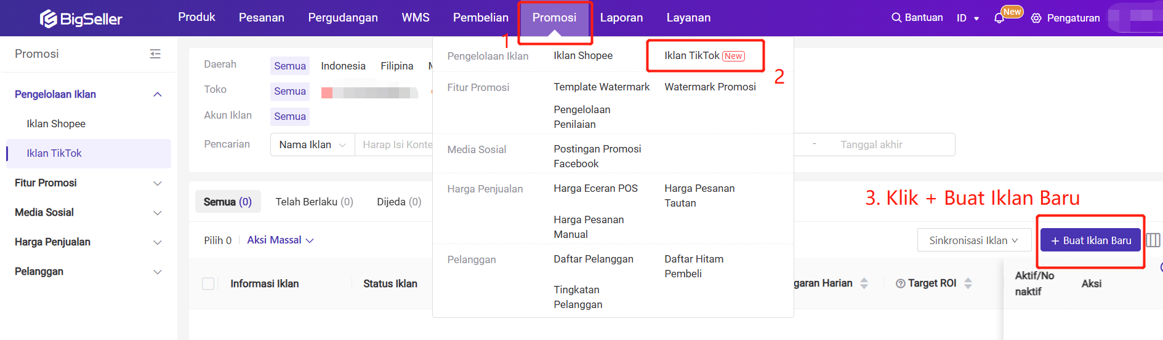Filter Daerah by Semua
The image size is (1163, 340).
(290, 66)
